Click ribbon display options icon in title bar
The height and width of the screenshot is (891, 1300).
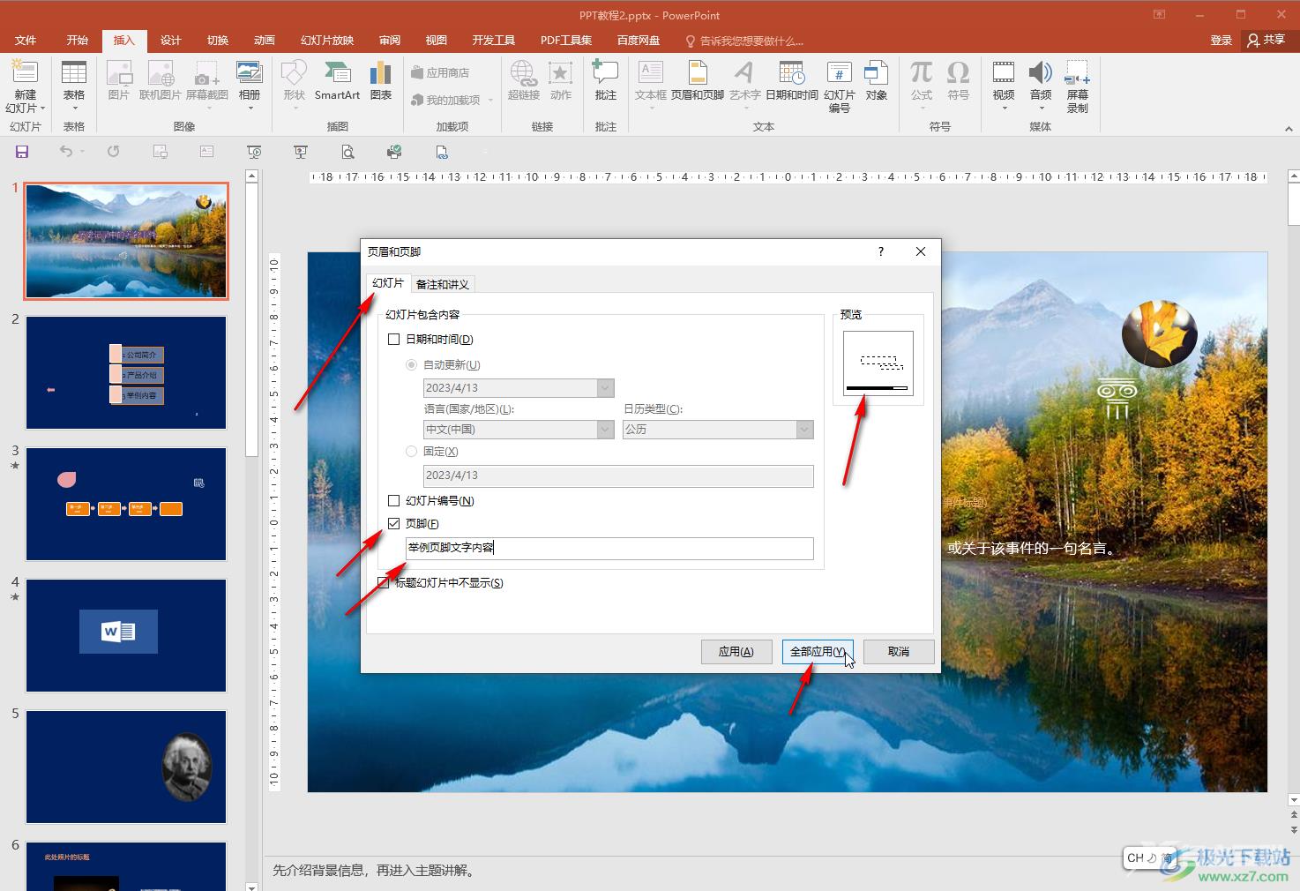click(x=1159, y=14)
